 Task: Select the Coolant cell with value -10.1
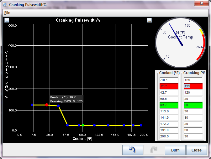coord(169,80)
